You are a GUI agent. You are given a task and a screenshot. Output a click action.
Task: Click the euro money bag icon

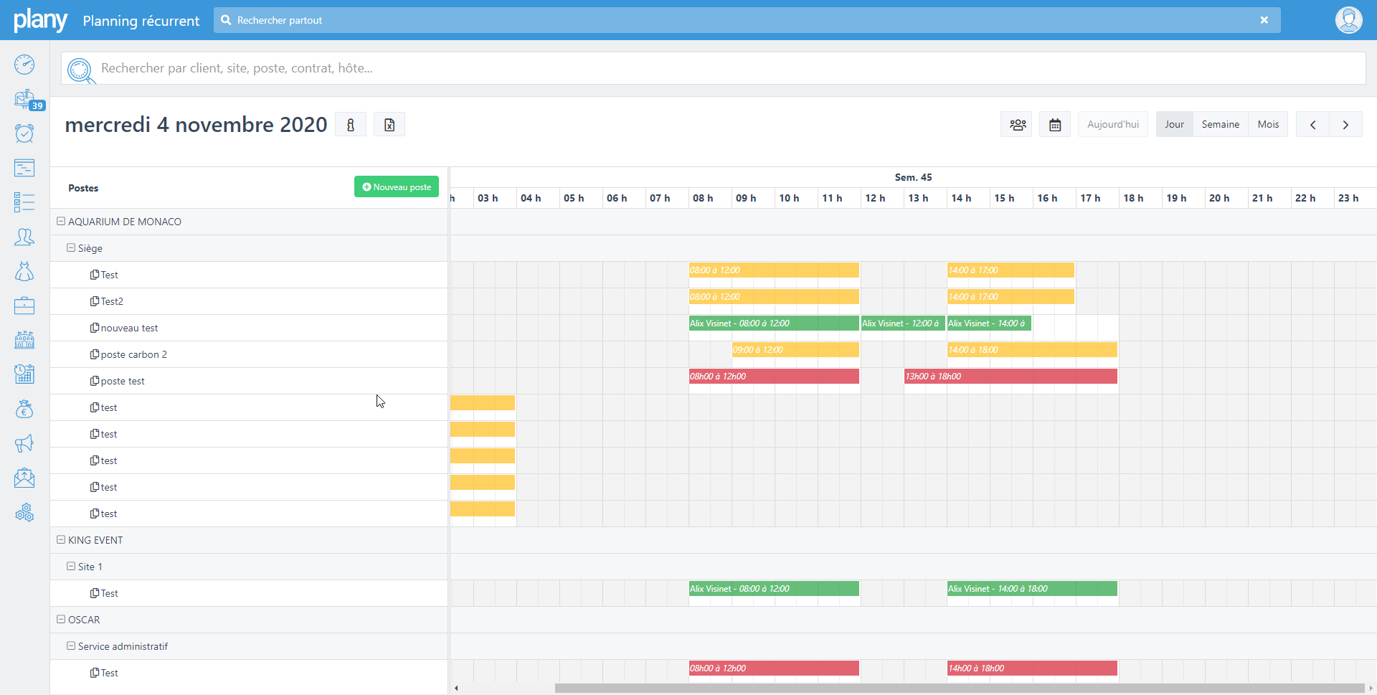coord(24,409)
